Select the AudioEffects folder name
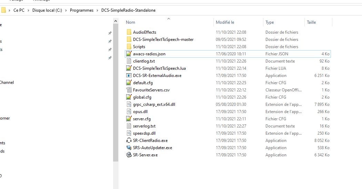The width and height of the screenshot is (362, 189). pos(144,32)
